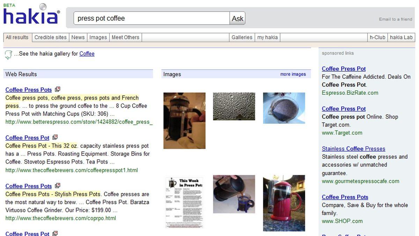Click the hakia logo
419x236 pixels.
coord(31,15)
